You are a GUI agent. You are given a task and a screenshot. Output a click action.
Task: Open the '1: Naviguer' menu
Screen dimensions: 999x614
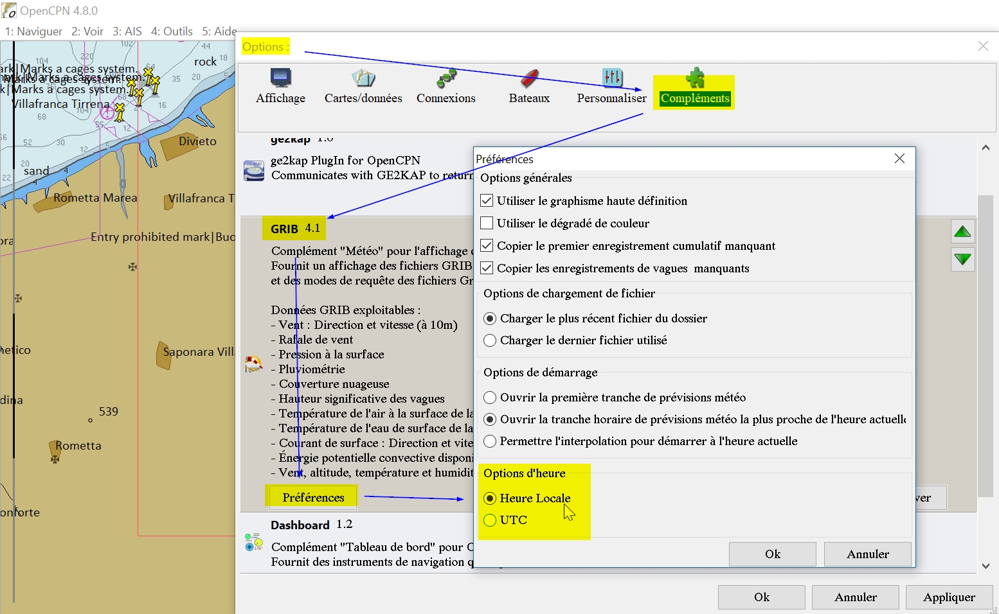(x=33, y=31)
